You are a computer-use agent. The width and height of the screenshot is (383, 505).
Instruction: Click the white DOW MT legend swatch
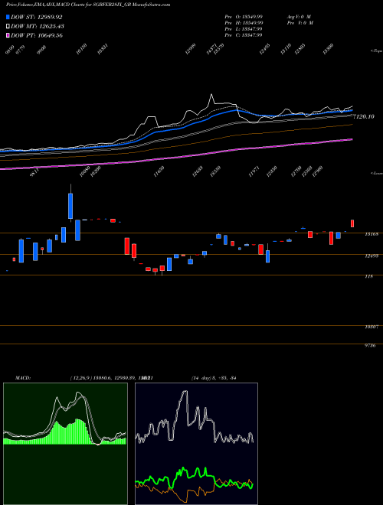(x=8, y=26)
